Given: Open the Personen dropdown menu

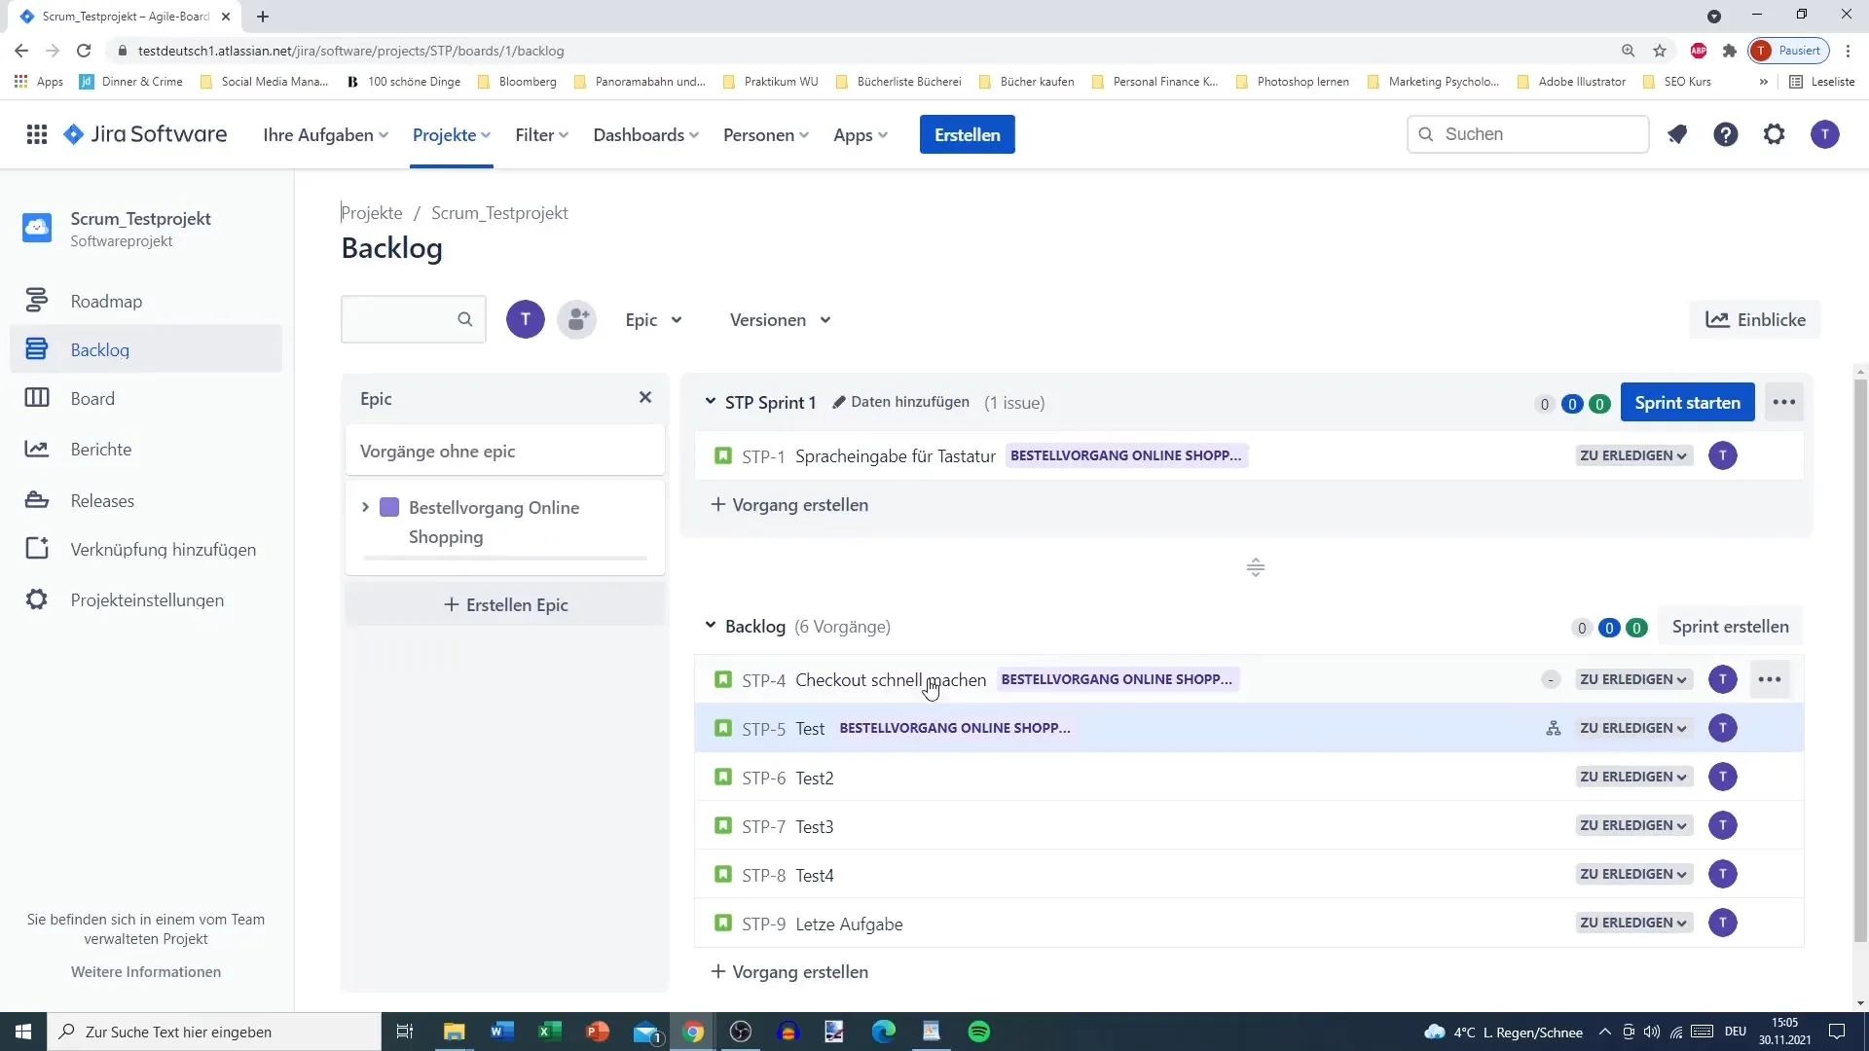Looking at the screenshot, I should (766, 134).
